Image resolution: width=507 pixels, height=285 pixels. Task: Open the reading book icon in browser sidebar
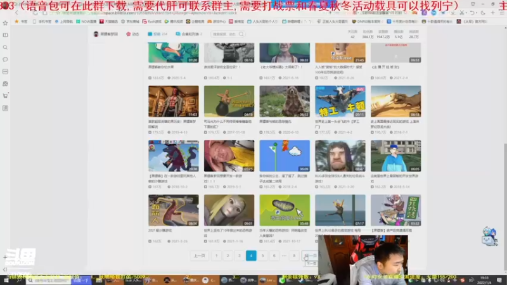[x=5, y=35]
